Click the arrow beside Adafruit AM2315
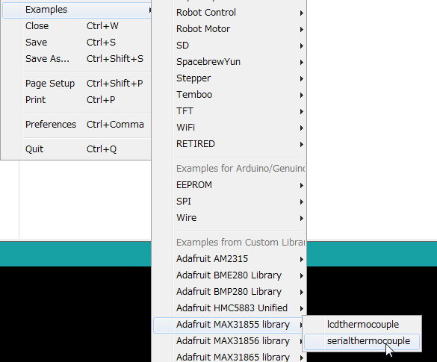The height and width of the screenshot is (362, 437). 302,260
